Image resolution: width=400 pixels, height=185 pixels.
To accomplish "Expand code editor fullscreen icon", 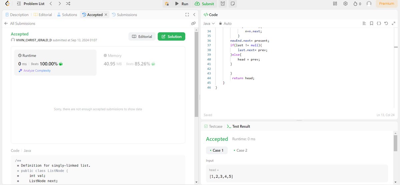I will 393,23.
